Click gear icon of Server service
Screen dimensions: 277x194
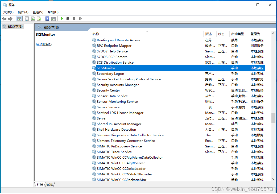[x=94, y=118]
